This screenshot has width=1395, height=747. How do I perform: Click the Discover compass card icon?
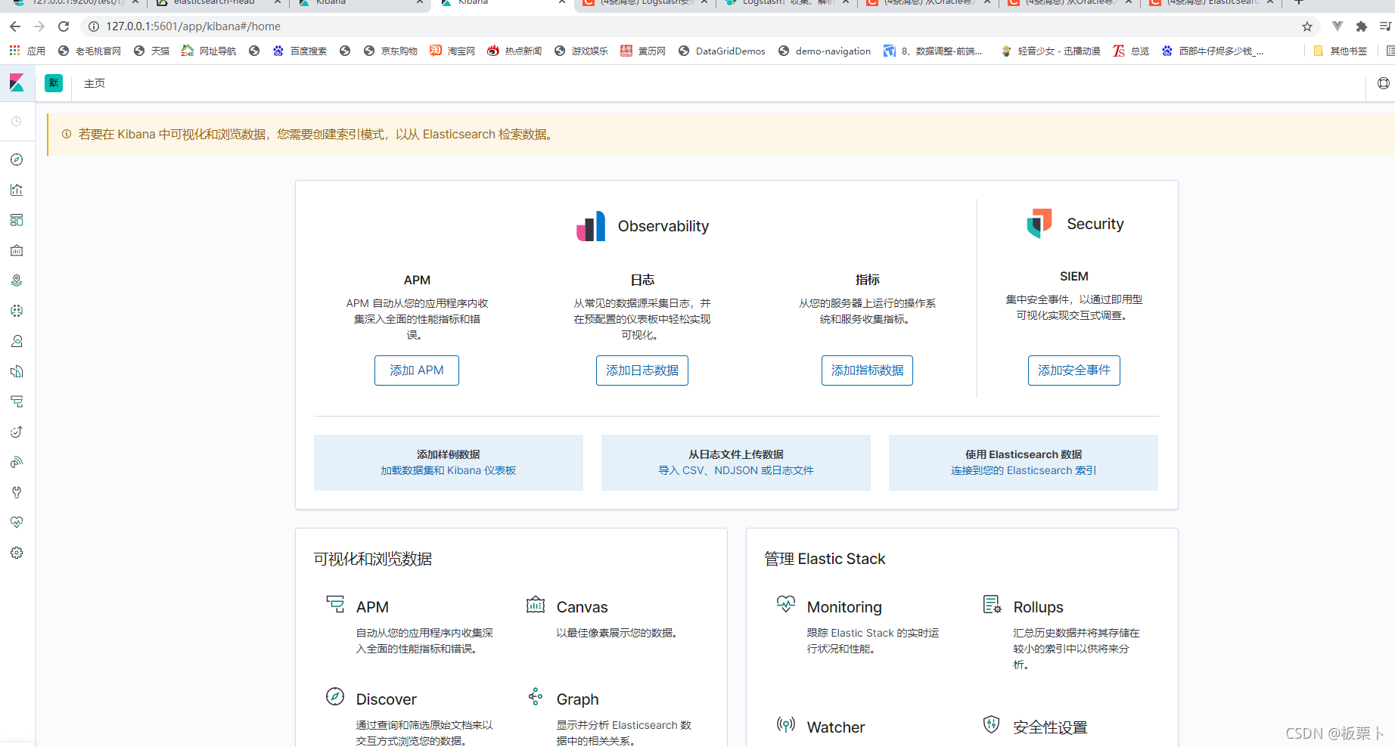335,696
